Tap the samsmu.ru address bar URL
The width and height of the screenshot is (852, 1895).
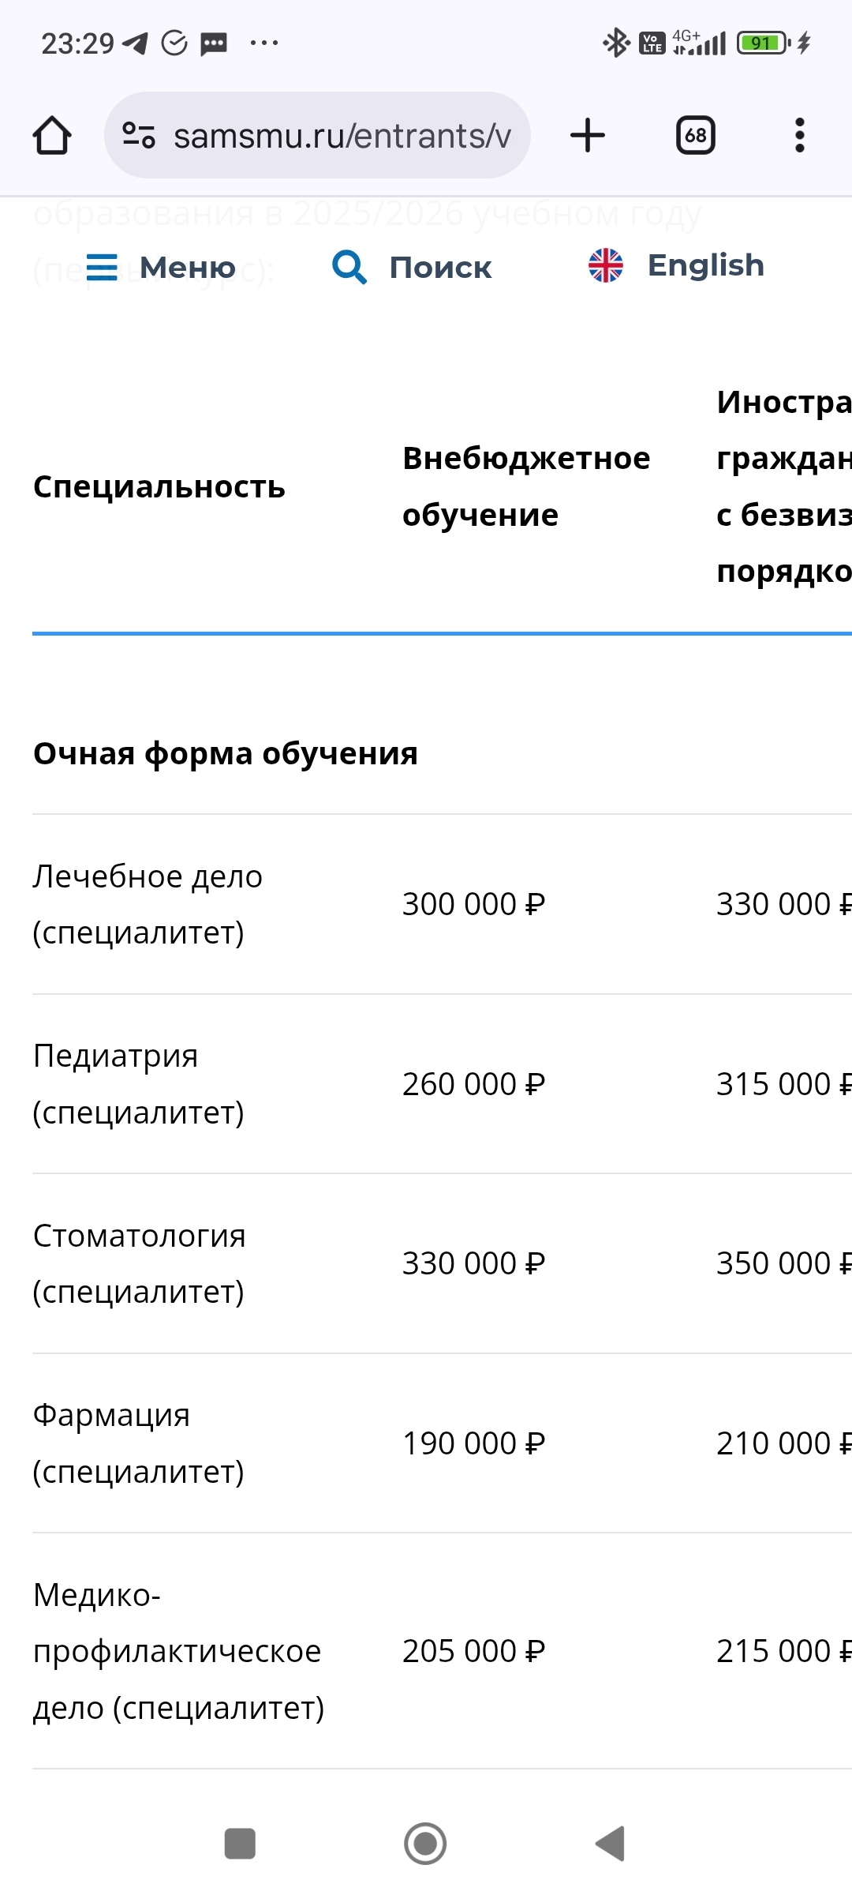tap(342, 136)
